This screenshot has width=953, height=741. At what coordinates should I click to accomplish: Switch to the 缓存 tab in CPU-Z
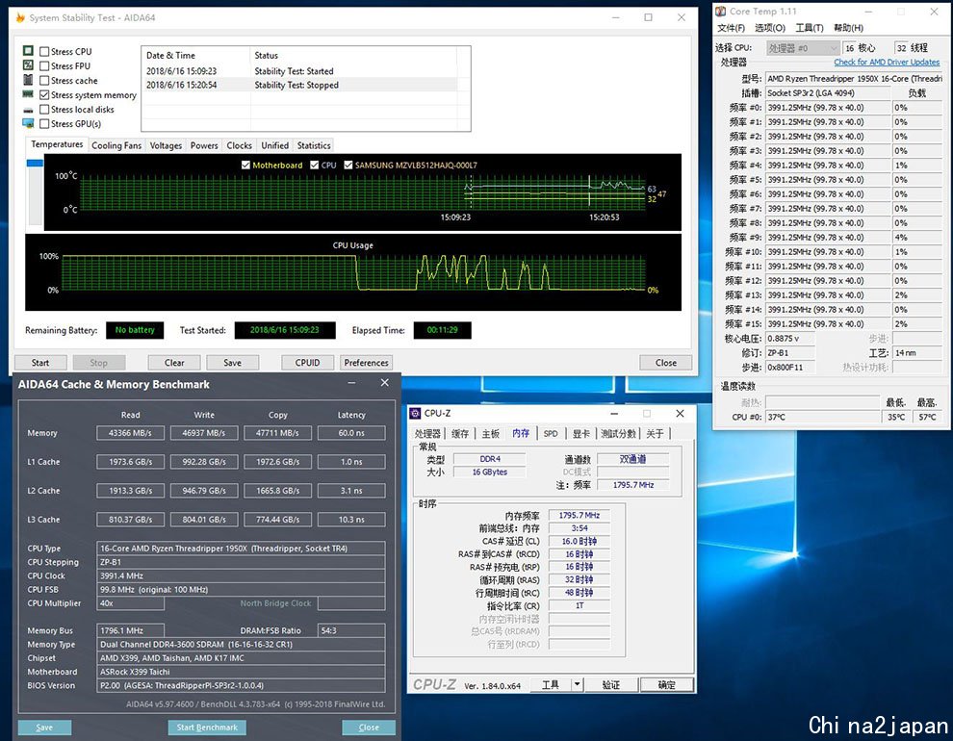click(460, 434)
